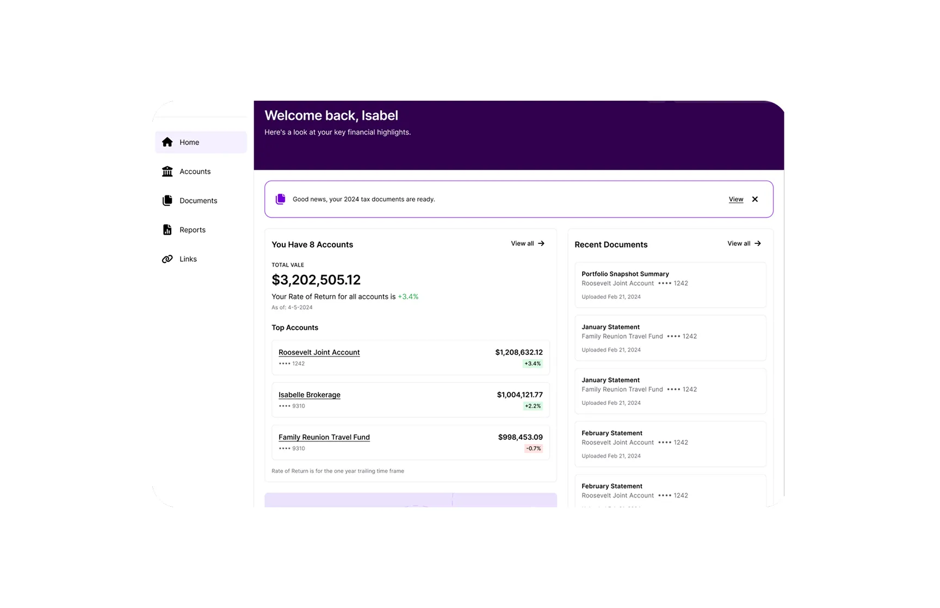940x608 pixels.
Task: Click the -0.7% badge on Travel Fund
Action: [x=533, y=449]
